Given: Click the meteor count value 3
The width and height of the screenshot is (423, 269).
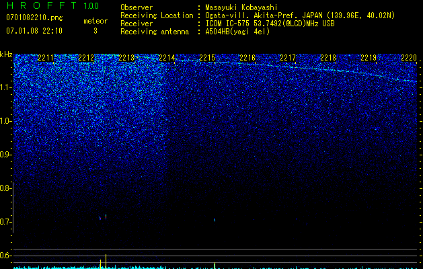Looking at the screenshot, I should tap(95, 31).
